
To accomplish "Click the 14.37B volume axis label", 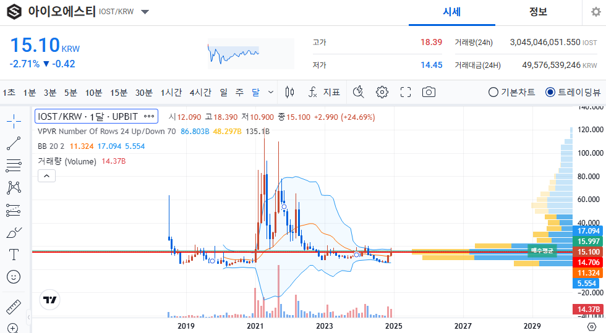I will [x=588, y=309].
